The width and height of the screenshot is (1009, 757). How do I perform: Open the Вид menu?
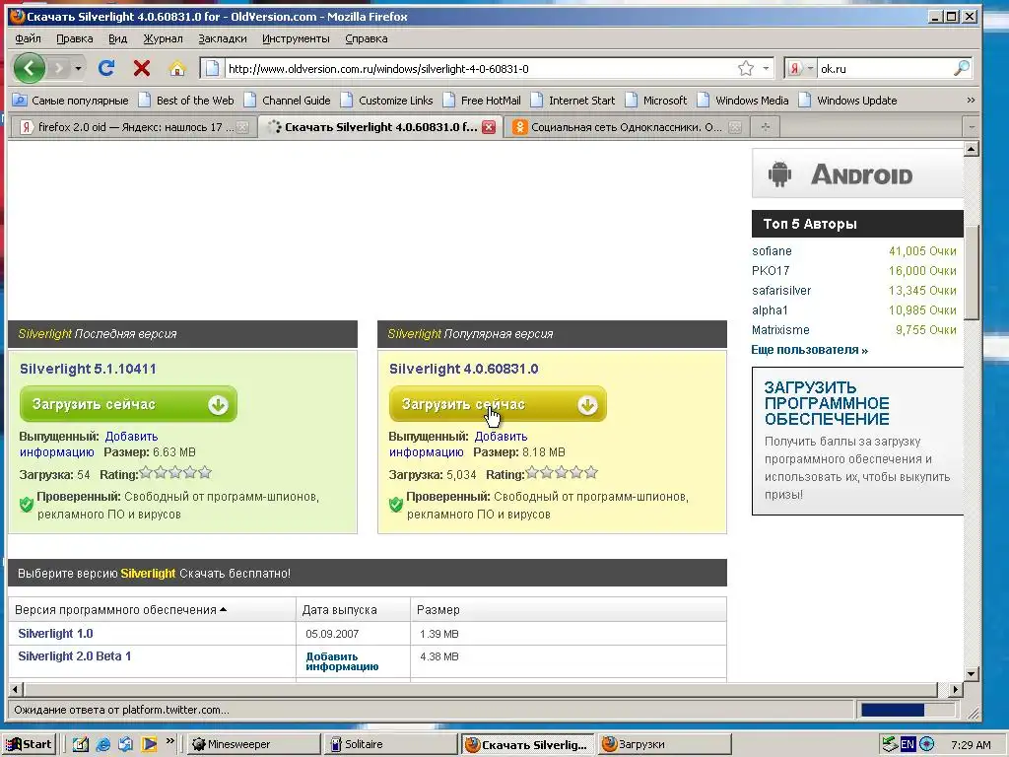[x=118, y=38]
